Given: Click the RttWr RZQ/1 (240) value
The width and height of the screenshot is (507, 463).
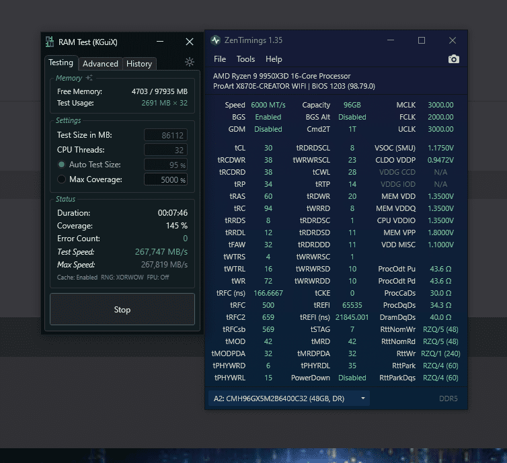Looking at the screenshot, I should [x=440, y=353].
